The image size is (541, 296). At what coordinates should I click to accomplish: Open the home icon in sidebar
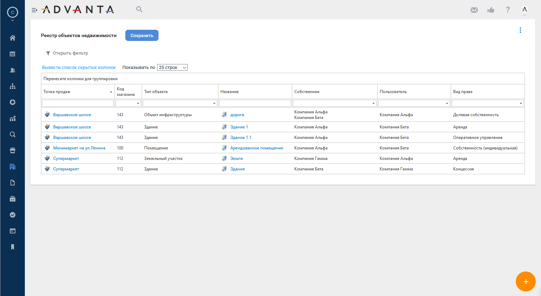13,38
